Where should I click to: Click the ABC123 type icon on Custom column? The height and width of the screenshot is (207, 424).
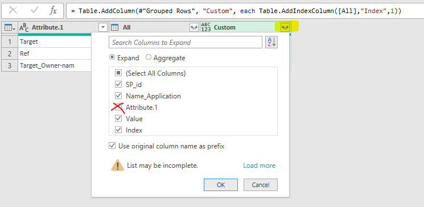206,27
